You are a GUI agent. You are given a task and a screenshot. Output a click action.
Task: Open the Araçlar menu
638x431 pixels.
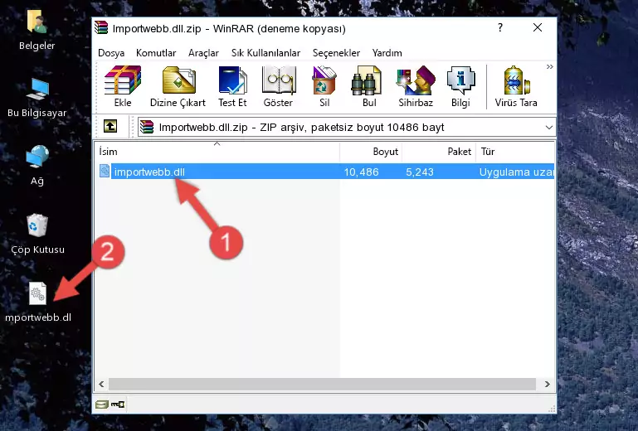click(203, 53)
